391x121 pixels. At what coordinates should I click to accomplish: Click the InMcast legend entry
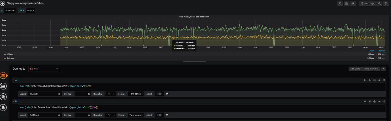coord(10,54)
